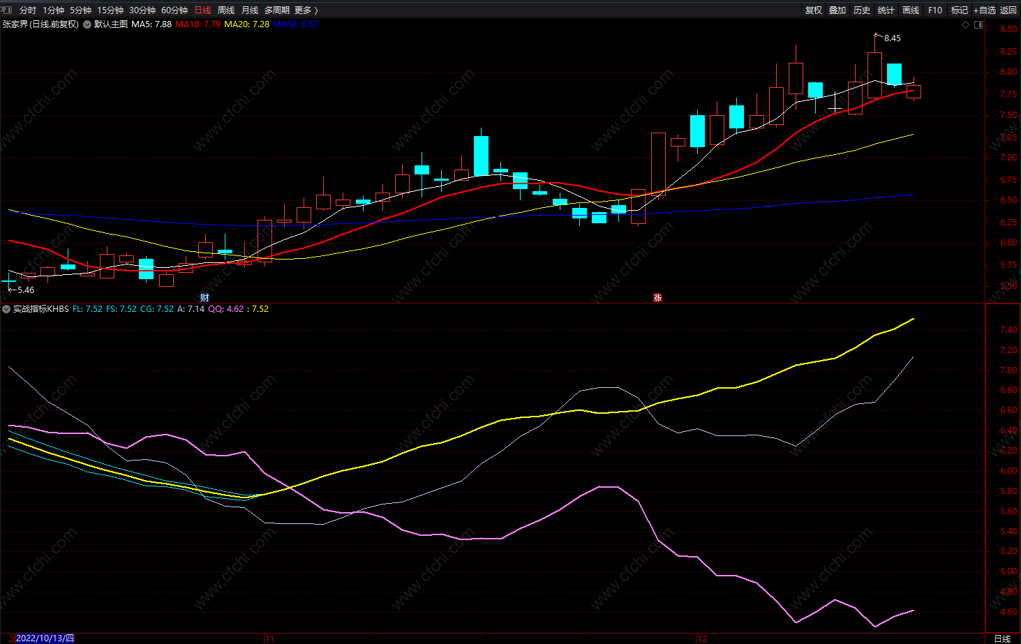Click the 统计 statistics button
The image size is (1021, 644).
886,10
